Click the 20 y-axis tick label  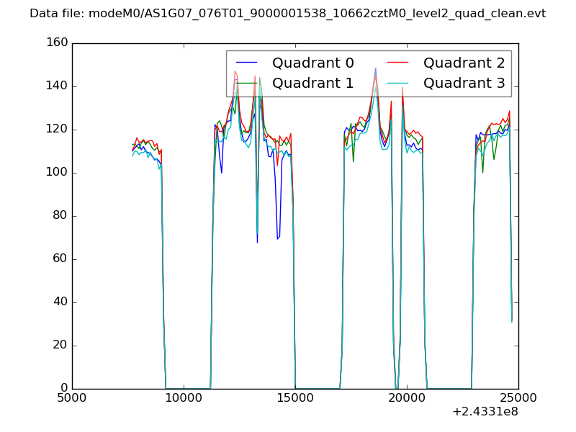tap(60, 346)
